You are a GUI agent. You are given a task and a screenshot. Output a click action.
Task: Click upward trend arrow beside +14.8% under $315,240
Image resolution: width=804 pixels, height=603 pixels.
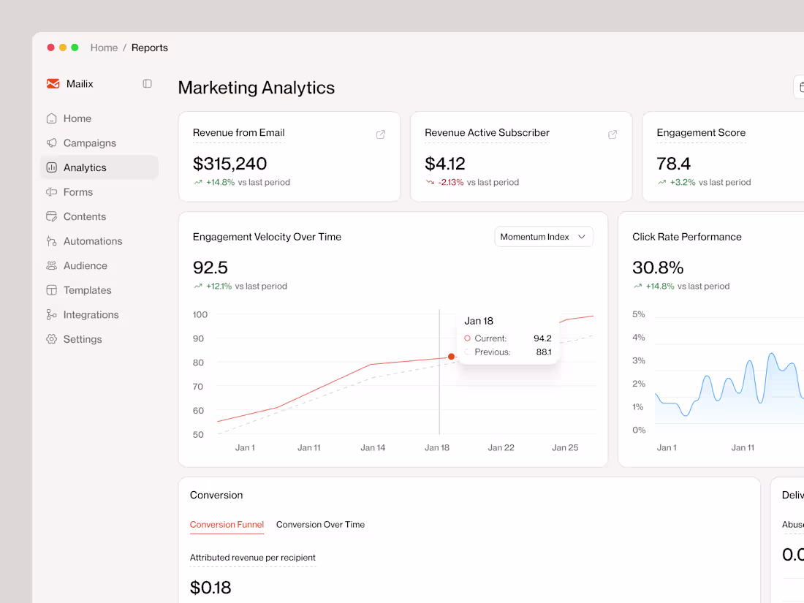[x=198, y=182]
